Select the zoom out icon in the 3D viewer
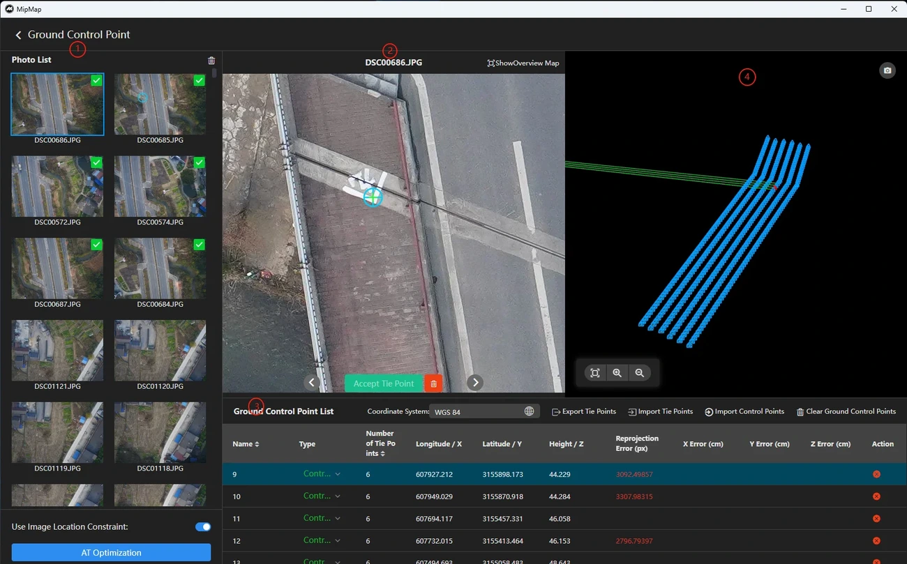Screen dimensions: 907x564 coord(640,372)
